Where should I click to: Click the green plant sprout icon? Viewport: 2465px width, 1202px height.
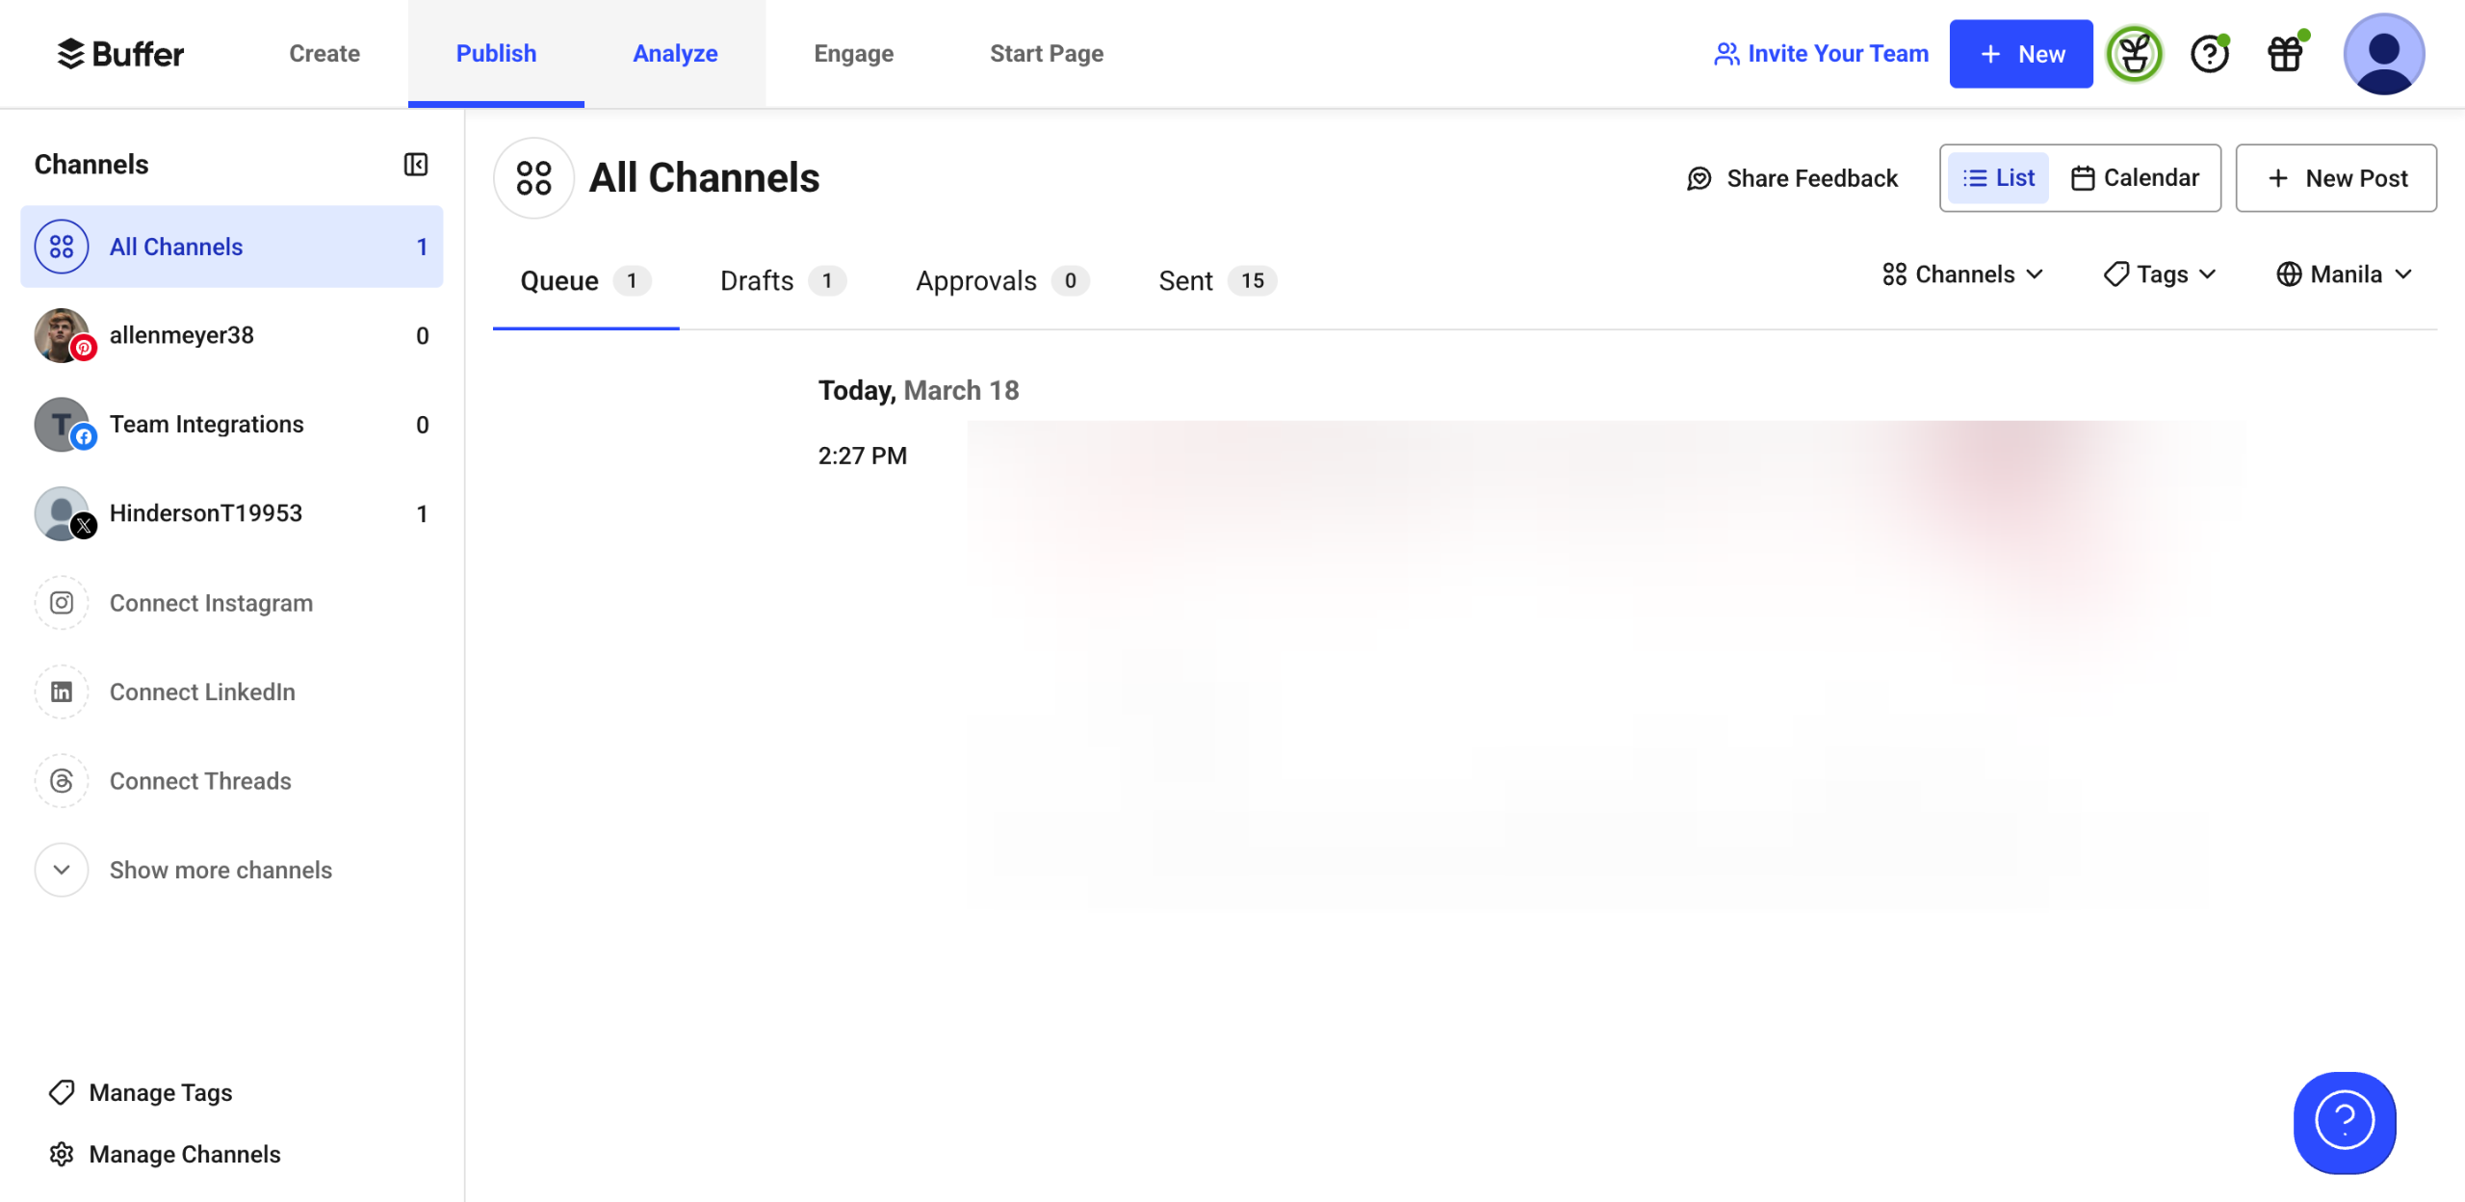click(2134, 54)
